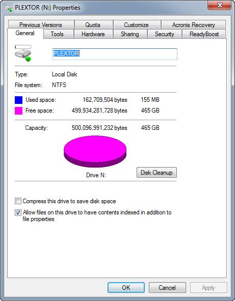Click the blue Used space color swatch
The image size is (235, 301).
(x=19, y=100)
